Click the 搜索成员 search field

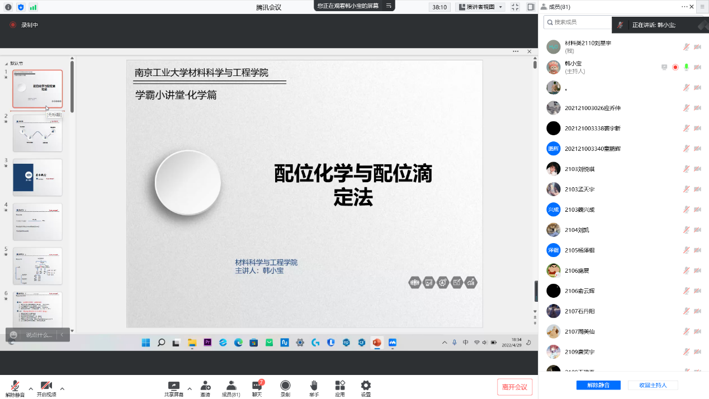579,22
